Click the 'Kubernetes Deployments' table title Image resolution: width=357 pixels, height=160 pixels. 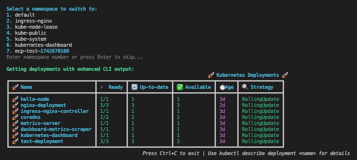point(248,75)
